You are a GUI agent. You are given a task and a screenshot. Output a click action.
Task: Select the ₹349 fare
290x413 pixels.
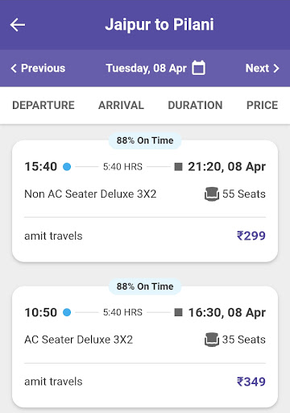[x=251, y=382]
